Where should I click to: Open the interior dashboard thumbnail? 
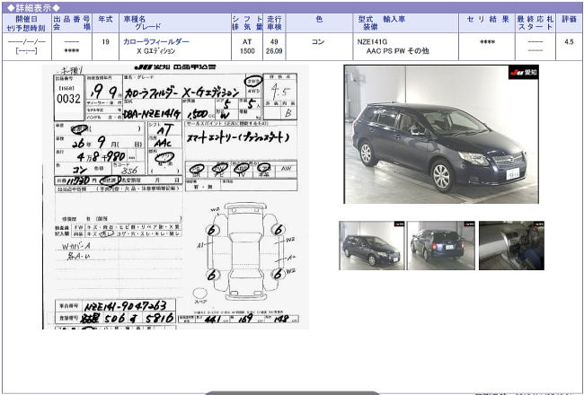coord(511,245)
